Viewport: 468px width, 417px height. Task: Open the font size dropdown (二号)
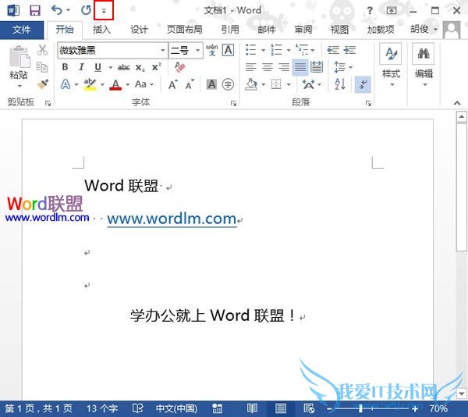pos(197,50)
